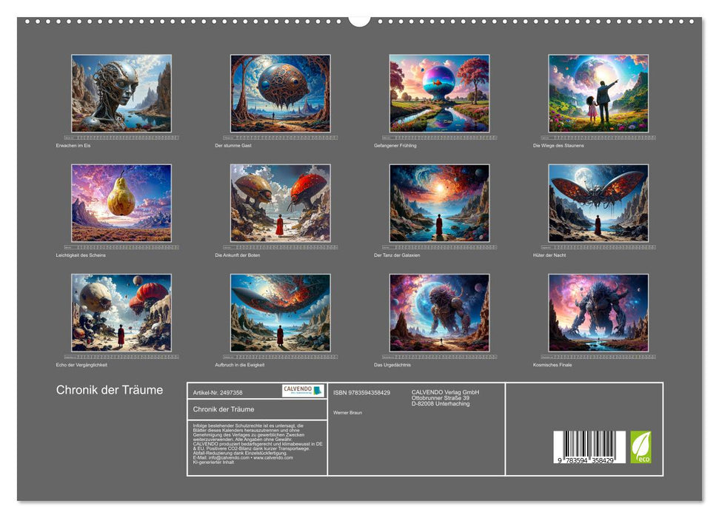Select the 'Der stumme Gast' thumbnail

pyautogui.click(x=280, y=93)
